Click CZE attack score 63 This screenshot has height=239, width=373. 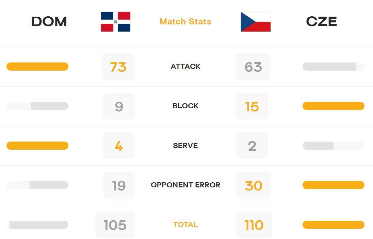[253, 67]
